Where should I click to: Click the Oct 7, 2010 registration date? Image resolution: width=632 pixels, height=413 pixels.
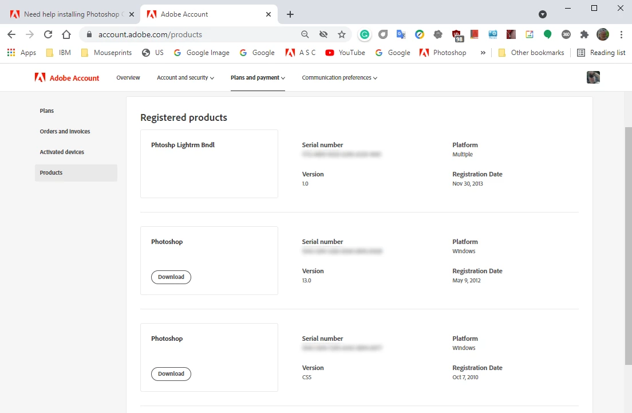pos(465,377)
